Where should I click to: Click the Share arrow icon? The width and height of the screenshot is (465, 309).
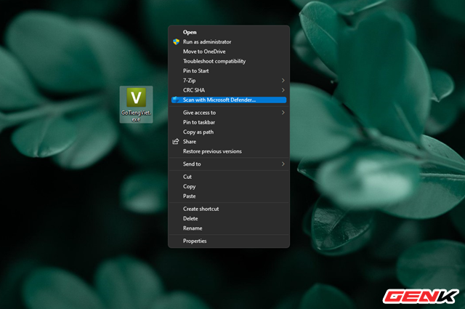coord(176,142)
